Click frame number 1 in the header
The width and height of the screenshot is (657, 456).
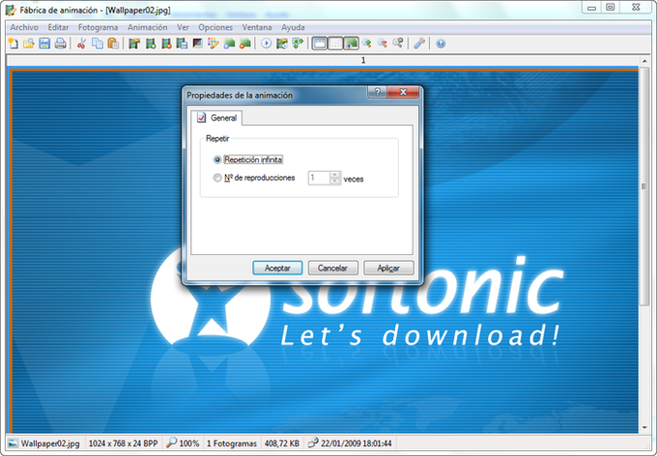click(x=363, y=60)
